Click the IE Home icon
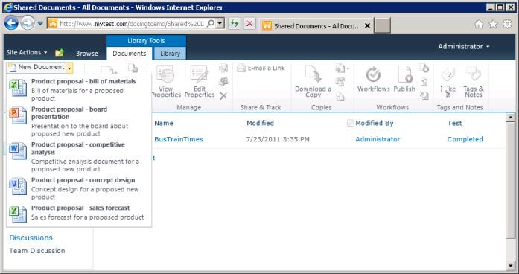519x274 pixels. coord(479,24)
